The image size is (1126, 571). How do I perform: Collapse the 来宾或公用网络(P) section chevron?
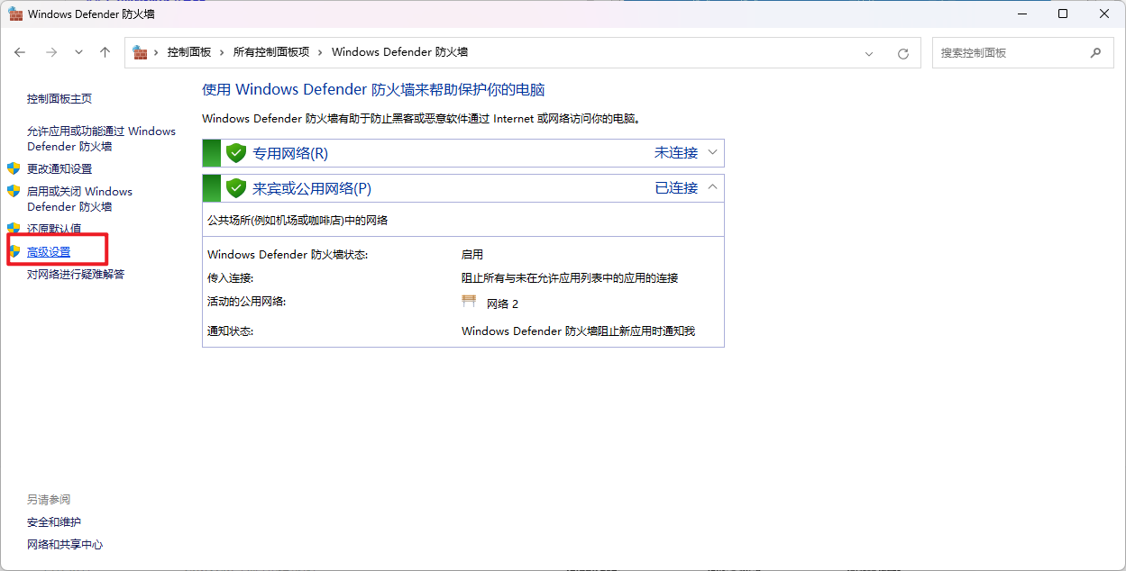pyautogui.click(x=712, y=187)
